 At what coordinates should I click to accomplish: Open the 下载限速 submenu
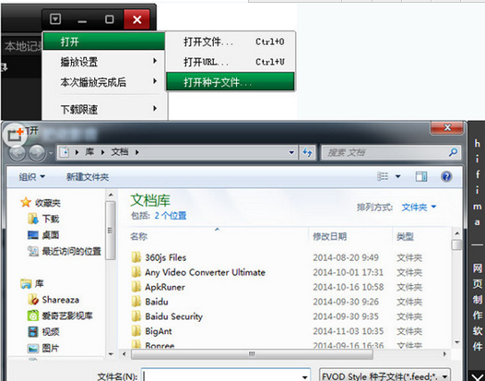103,109
